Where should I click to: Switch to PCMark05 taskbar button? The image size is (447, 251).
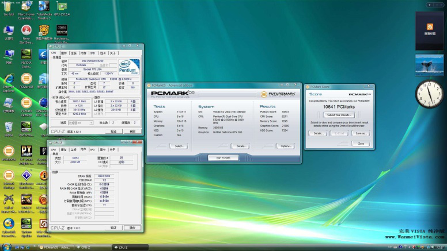click(x=56, y=248)
